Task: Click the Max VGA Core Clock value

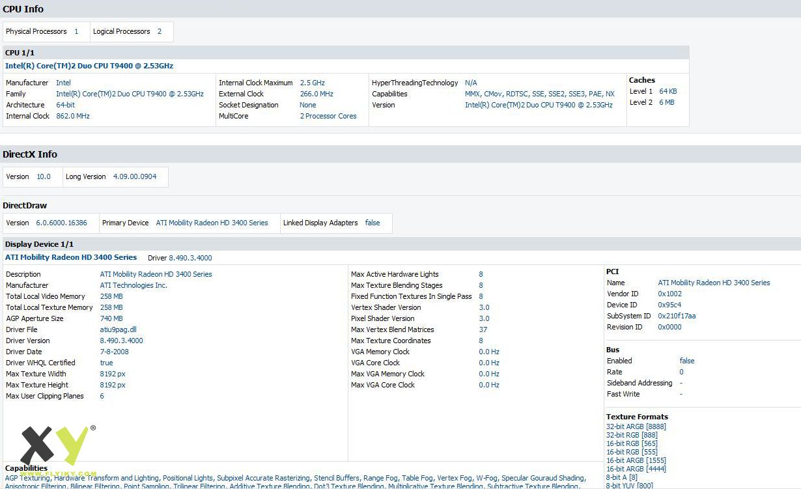Action: (489, 385)
